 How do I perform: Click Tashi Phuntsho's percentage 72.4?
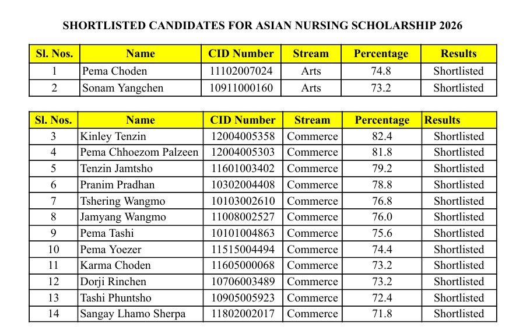pos(382,298)
